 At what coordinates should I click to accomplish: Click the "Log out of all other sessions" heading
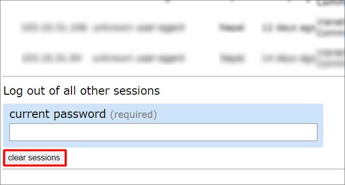(x=82, y=91)
